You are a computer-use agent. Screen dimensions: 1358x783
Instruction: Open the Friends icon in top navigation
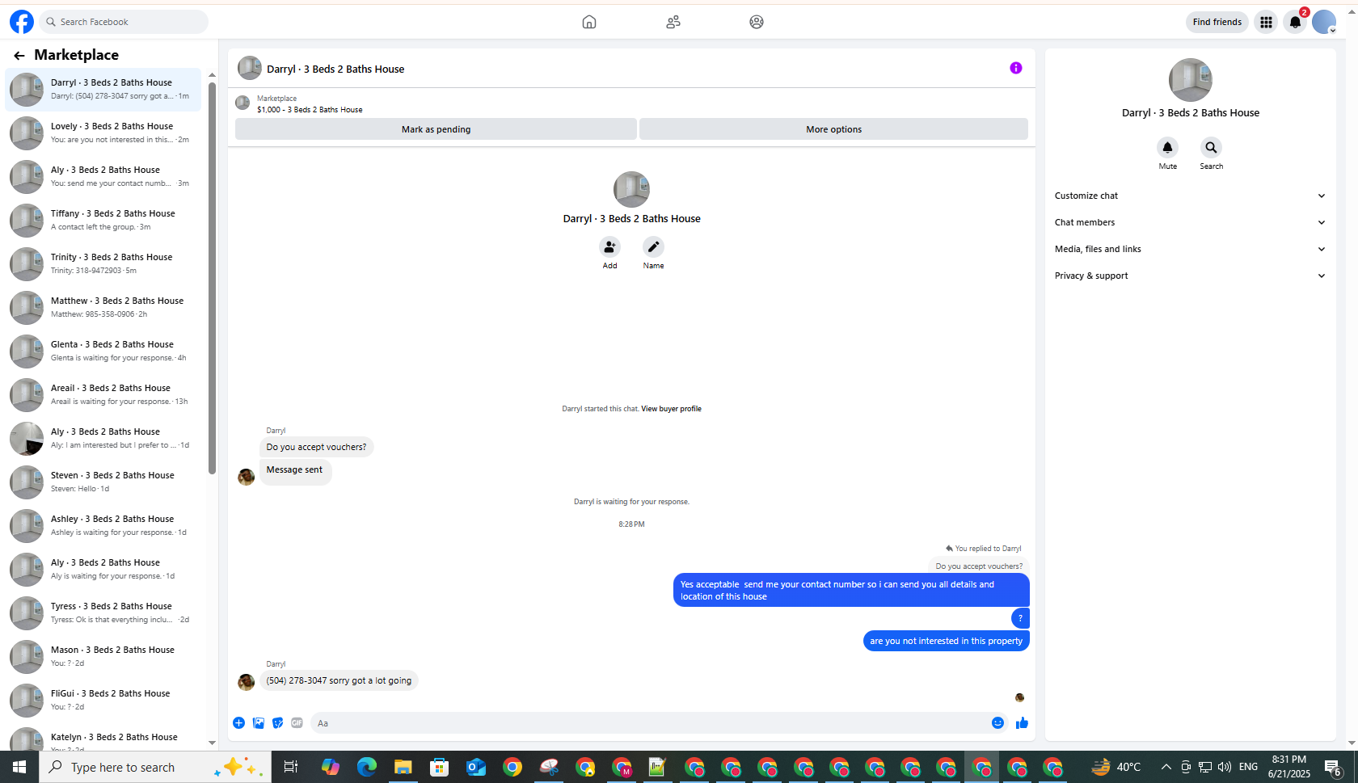[673, 22]
